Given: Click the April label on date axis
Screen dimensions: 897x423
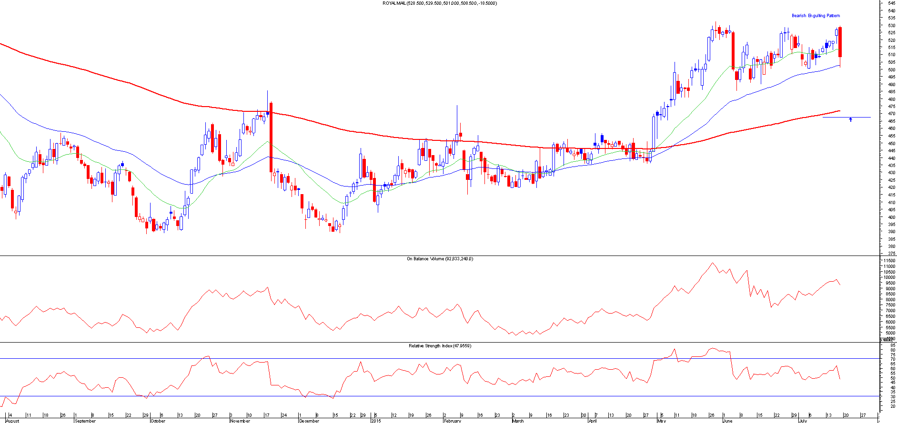Looking at the screenshot, I should pos(592,421).
